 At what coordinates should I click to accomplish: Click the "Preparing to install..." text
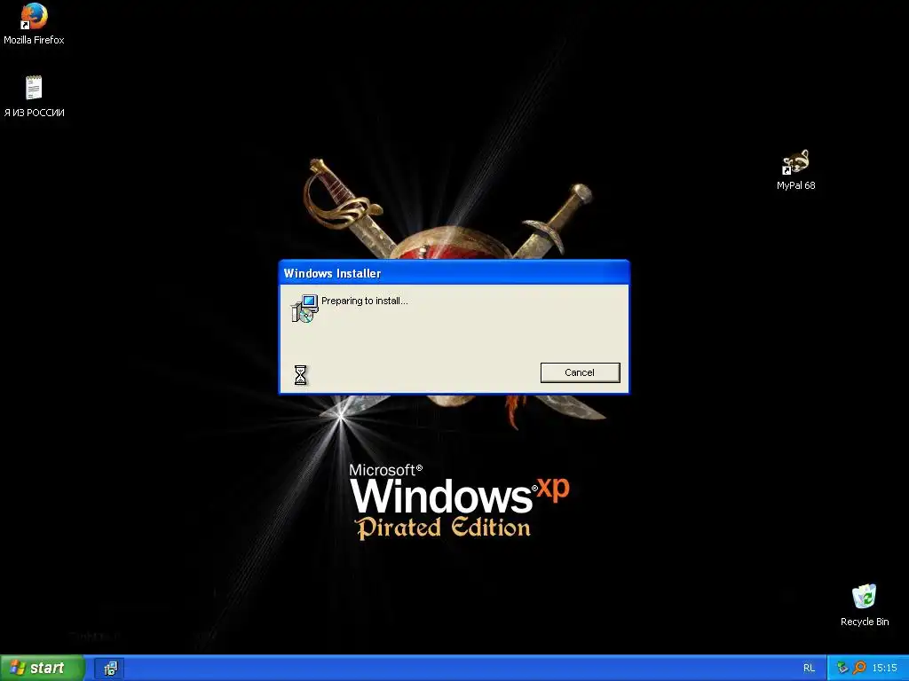[x=365, y=301]
